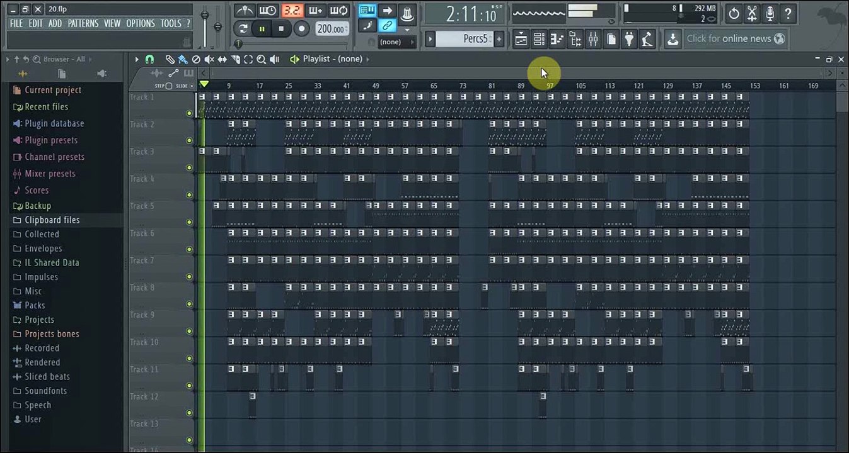Select the playback speaker tool
The width and height of the screenshot is (849, 453).
(x=275, y=59)
